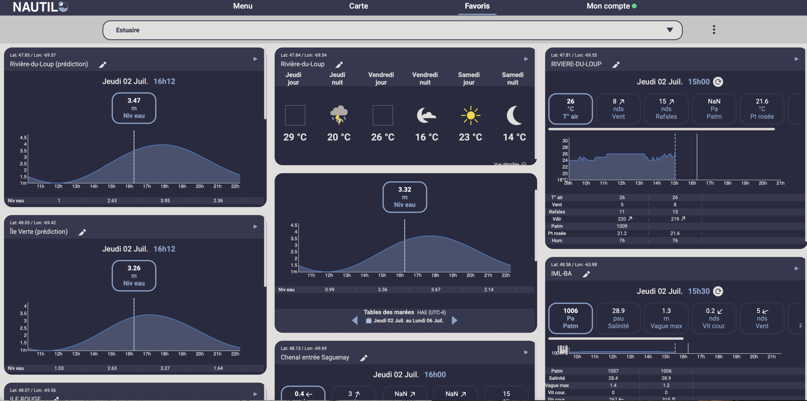Click edit pencil beside IML-BA title

pyautogui.click(x=586, y=274)
